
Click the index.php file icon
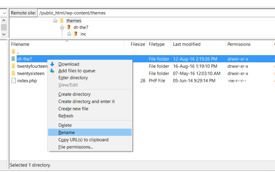pyautogui.click(x=13, y=81)
